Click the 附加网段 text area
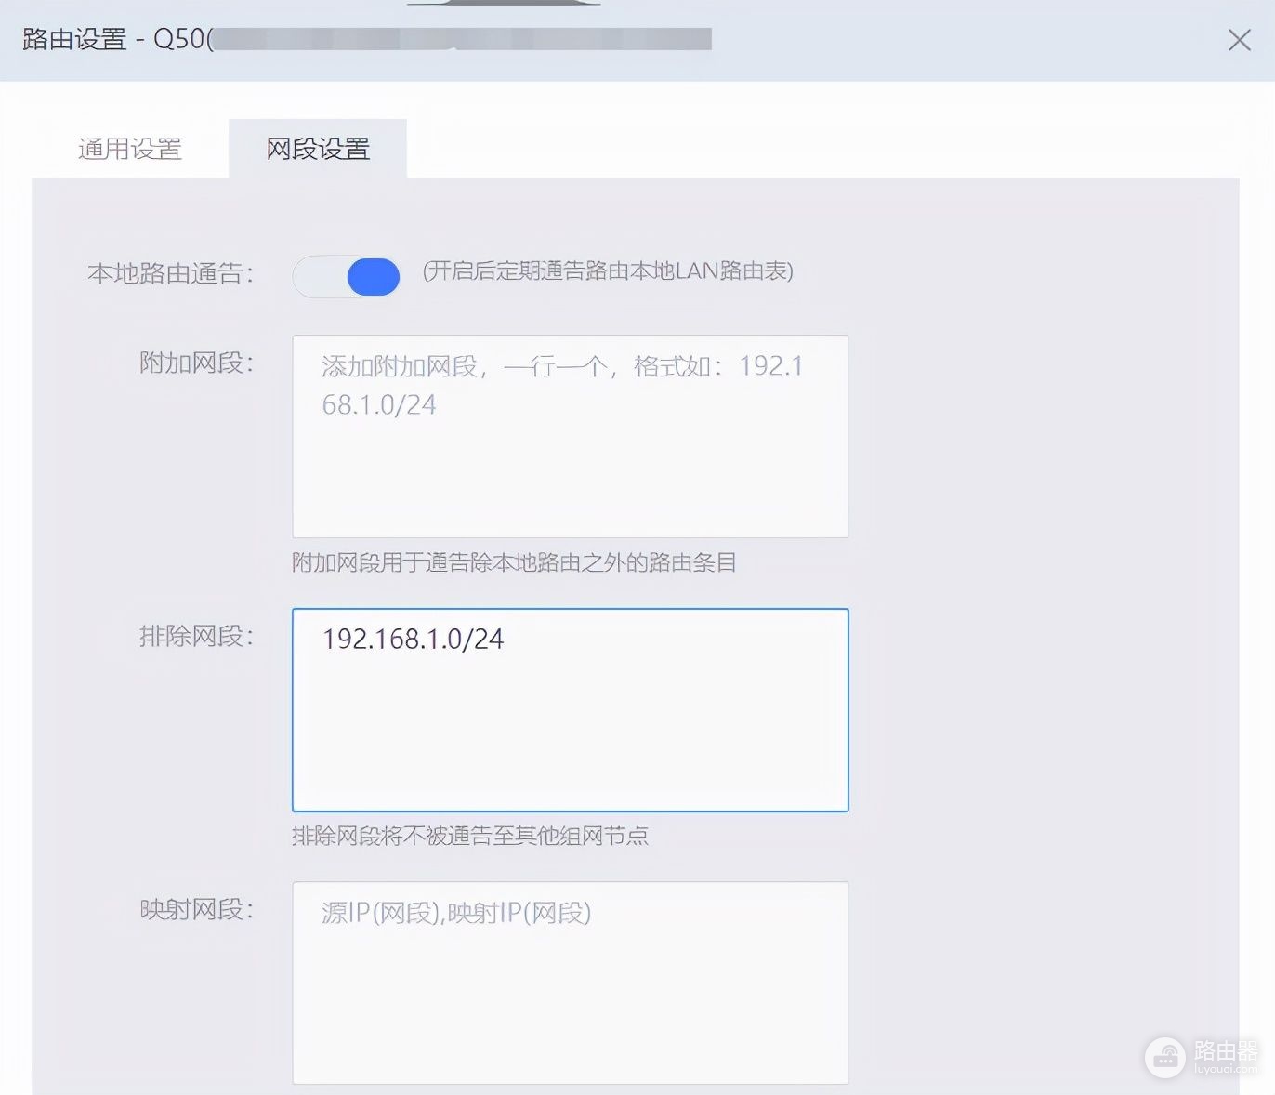Image resolution: width=1275 pixels, height=1095 pixels. tap(570, 436)
